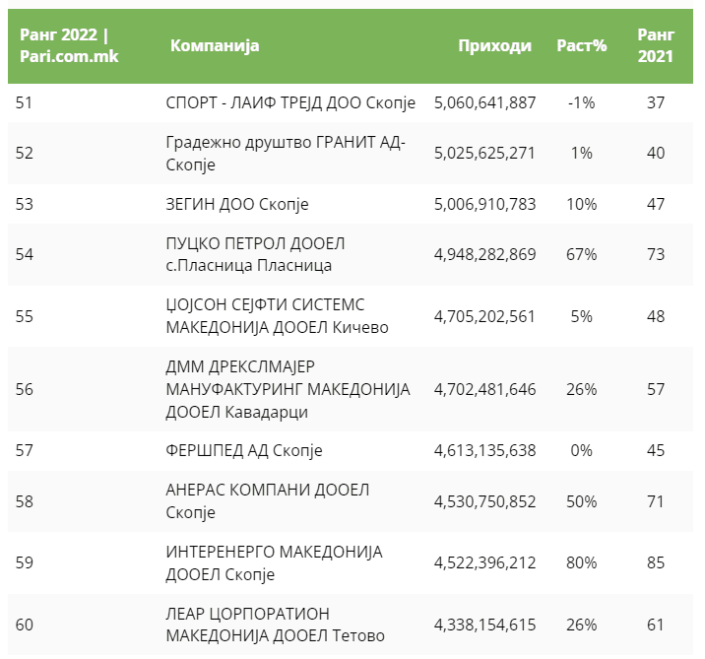Click the Приходи column header

pyautogui.click(x=494, y=46)
